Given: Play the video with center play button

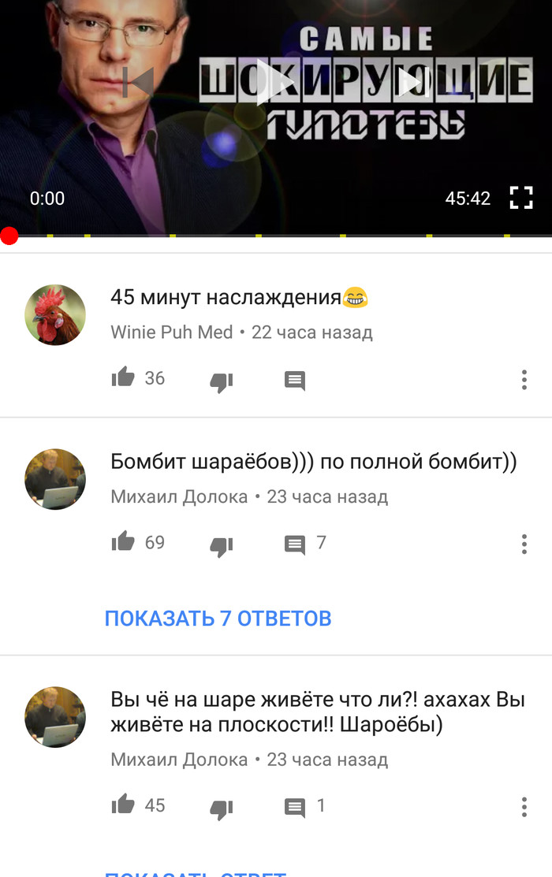Looking at the screenshot, I should (275, 82).
